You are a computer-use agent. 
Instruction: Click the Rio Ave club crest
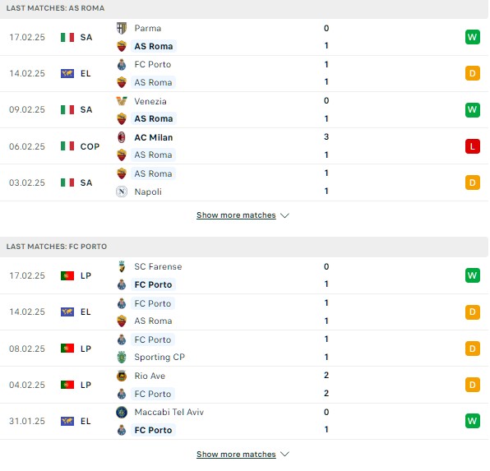tap(122, 376)
